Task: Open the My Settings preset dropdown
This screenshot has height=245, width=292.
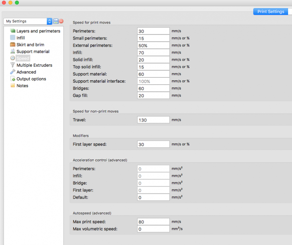Action: point(28,21)
